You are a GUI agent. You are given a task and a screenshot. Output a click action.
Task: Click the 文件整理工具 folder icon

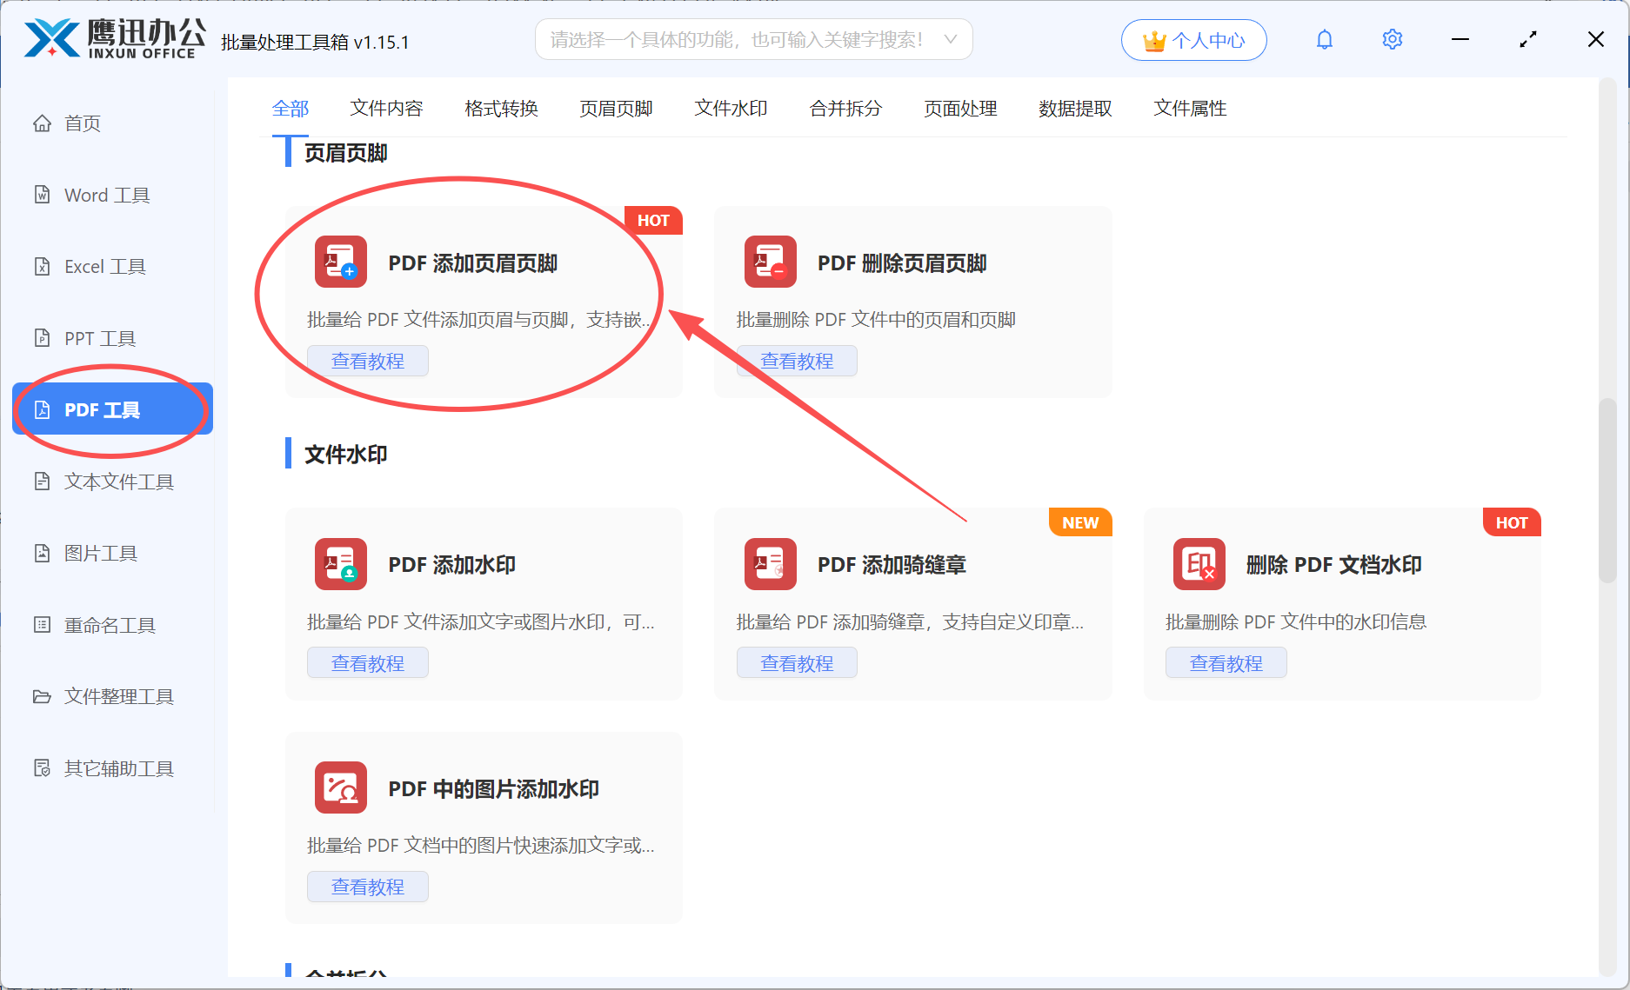pos(42,696)
